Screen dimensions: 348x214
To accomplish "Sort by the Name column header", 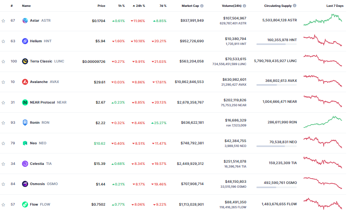I will point(27,6).
